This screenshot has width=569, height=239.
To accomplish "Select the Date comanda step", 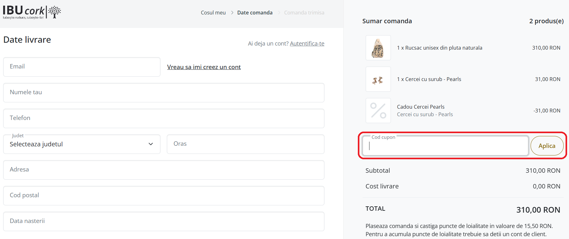I will pyautogui.click(x=255, y=13).
